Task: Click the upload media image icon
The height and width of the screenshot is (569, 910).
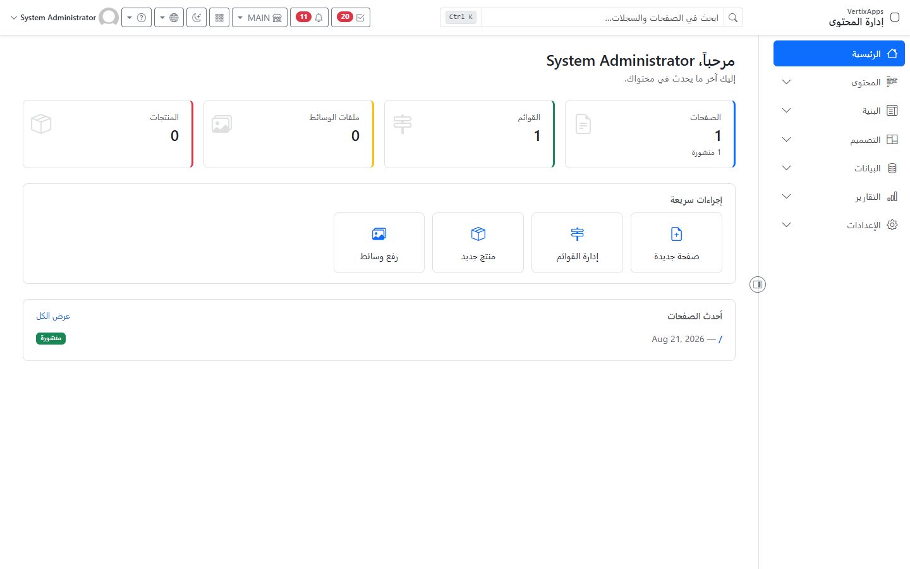Action: (x=379, y=234)
